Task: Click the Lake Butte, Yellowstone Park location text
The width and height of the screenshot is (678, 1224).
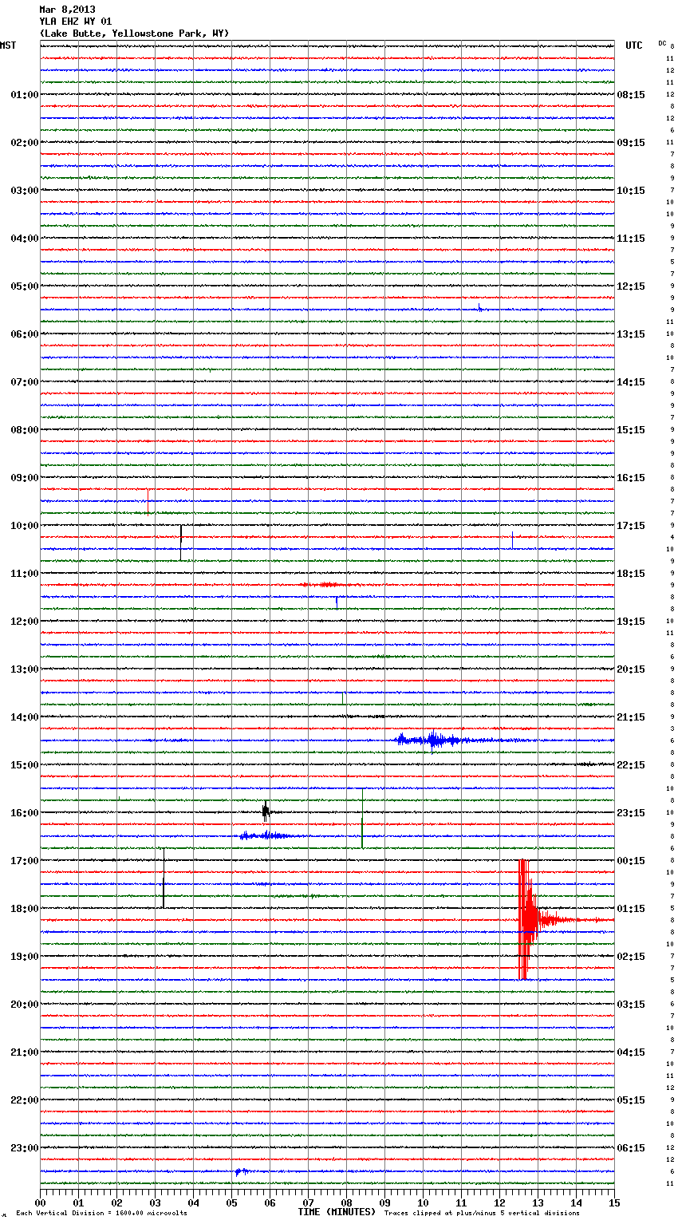Action: click(134, 34)
